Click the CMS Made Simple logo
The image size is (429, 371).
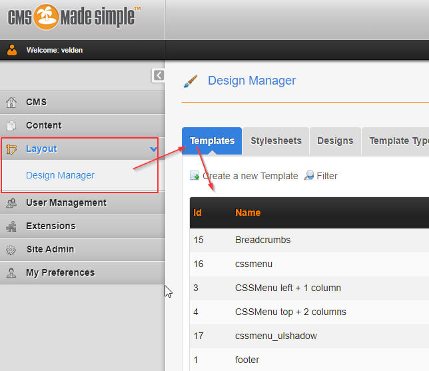74,17
